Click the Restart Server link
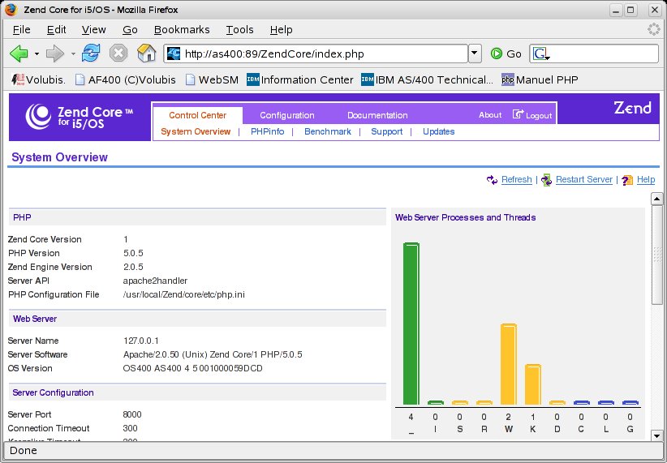The width and height of the screenshot is (667, 463). [x=584, y=180]
